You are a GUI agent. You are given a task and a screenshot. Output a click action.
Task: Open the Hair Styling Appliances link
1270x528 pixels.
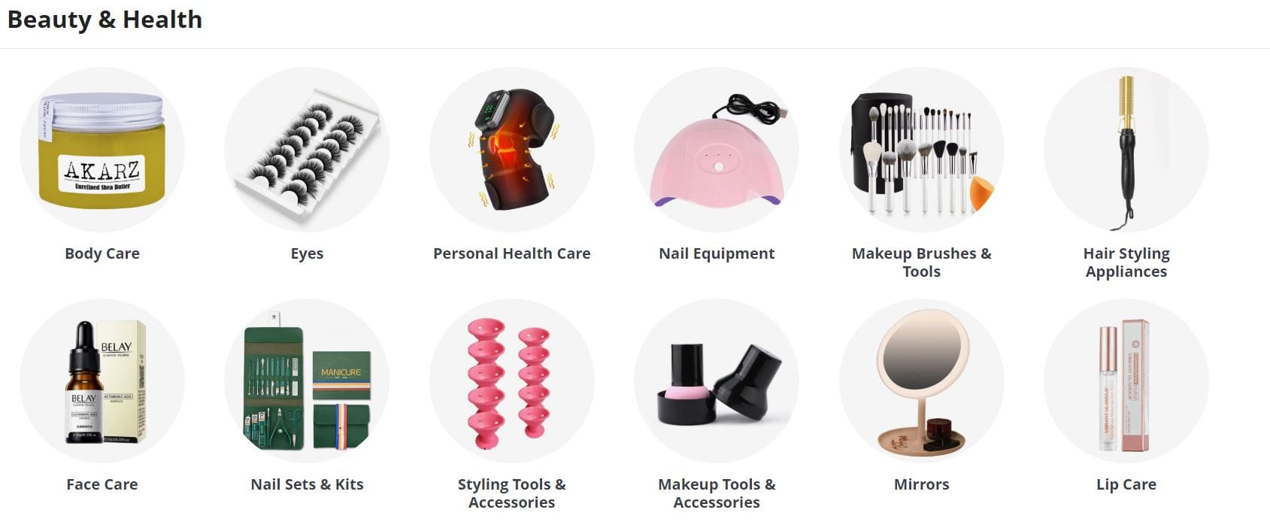click(x=1126, y=262)
